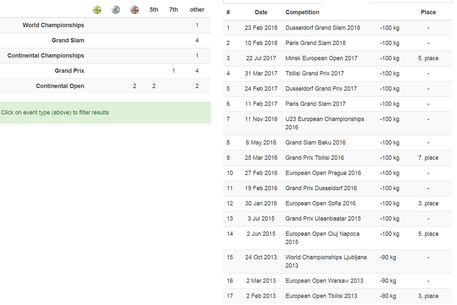
Task: Filter results by Grand Slam
Action: 68,41
